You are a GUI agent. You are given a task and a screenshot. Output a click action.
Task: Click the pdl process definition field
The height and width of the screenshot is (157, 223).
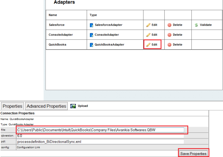pos(100,142)
